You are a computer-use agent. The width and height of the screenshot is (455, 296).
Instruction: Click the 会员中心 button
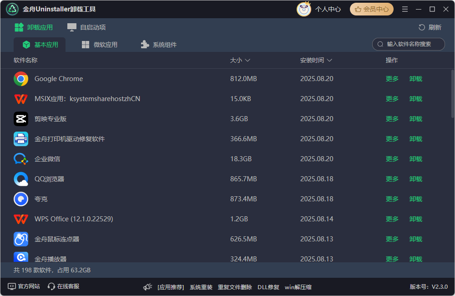coord(372,9)
